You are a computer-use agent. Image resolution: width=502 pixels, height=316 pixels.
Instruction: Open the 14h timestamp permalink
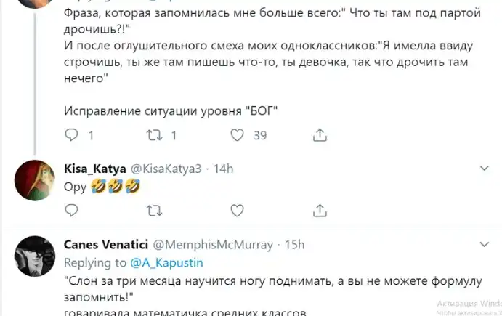222,169
